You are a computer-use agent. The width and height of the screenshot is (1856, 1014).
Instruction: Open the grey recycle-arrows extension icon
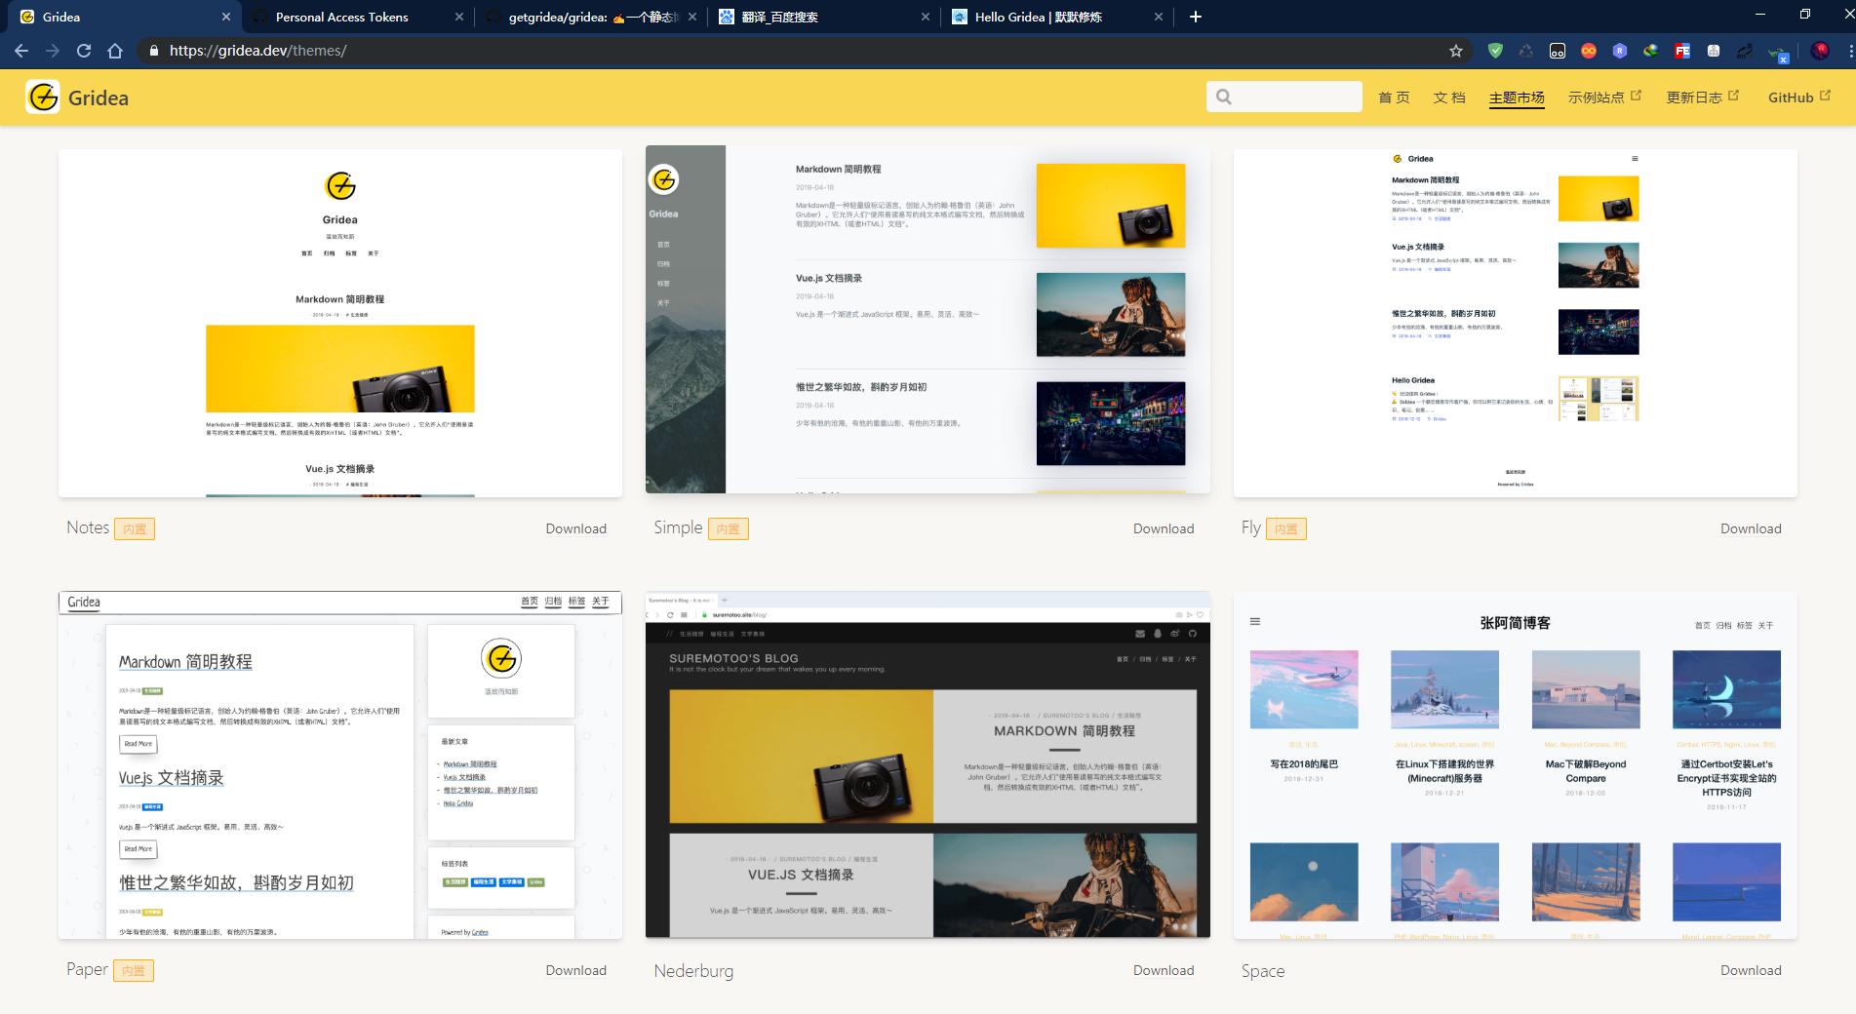[x=1526, y=51]
